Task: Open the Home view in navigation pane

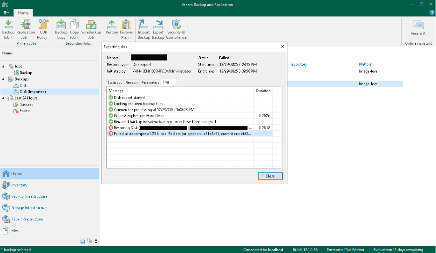Action: point(49,173)
